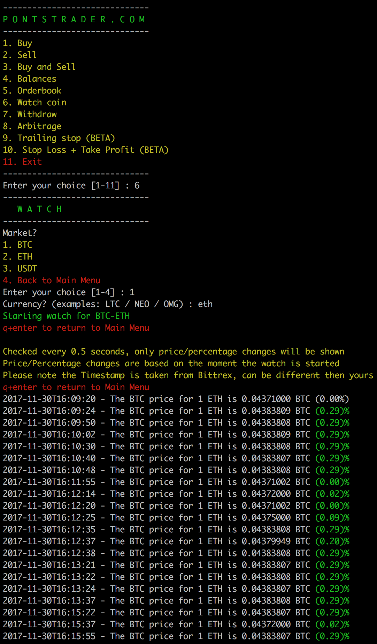Click the 16:12:35 price log row
The image size is (377, 644).
pyautogui.click(x=176, y=530)
